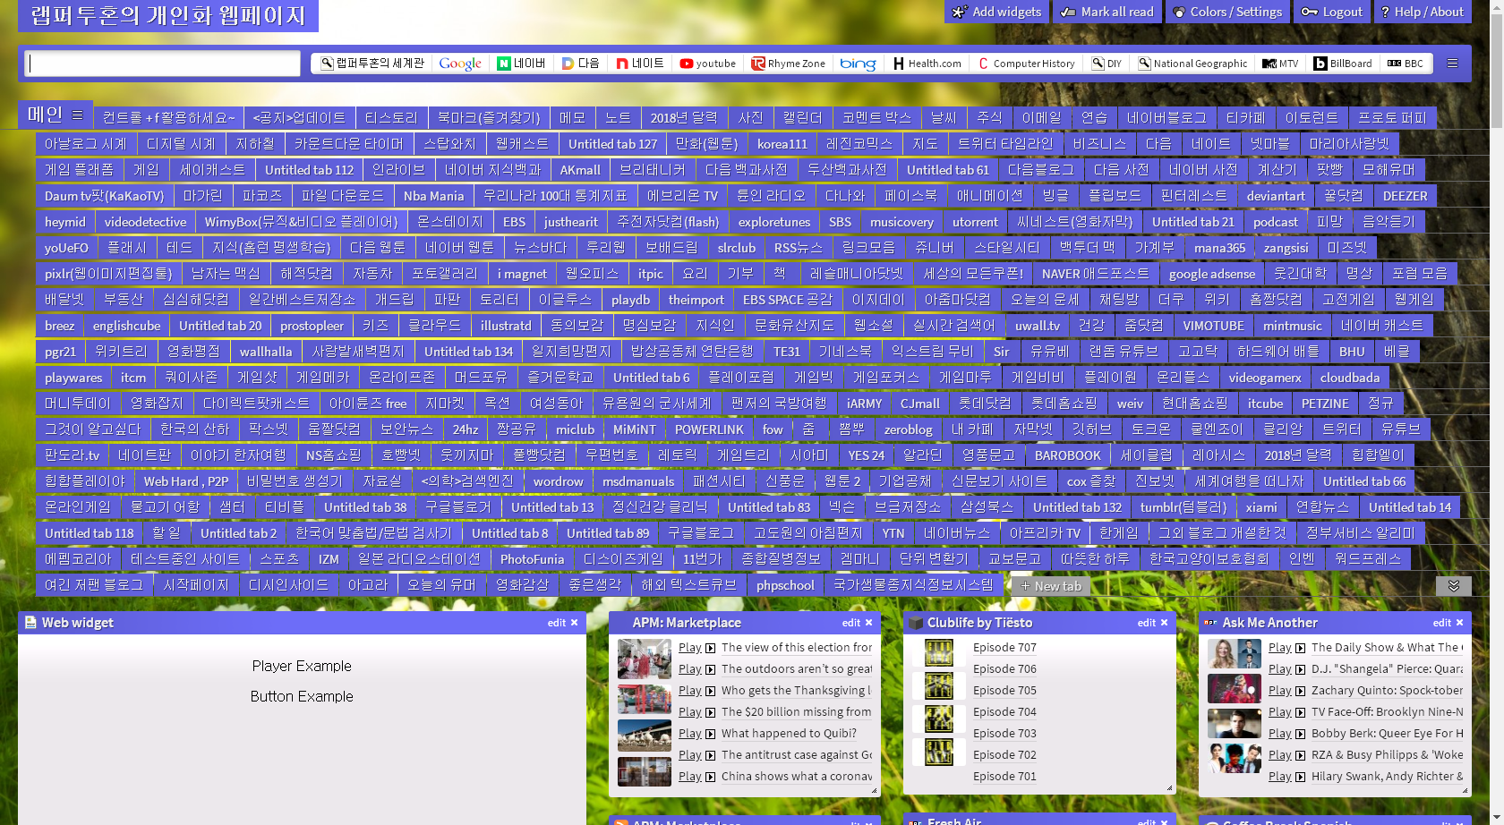1504x825 pixels.
Task: Switch to the 2018년 달력 tab in the top tab row
Action: click(x=684, y=118)
